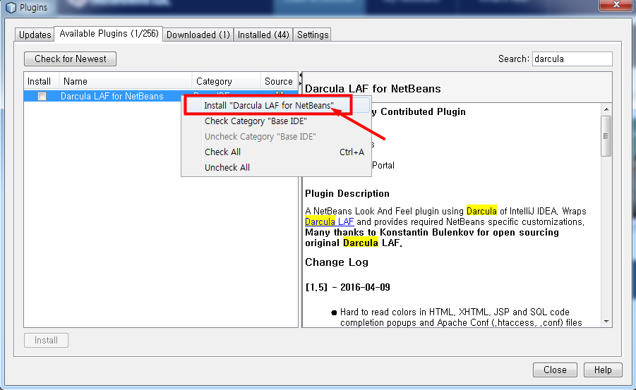The width and height of the screenshot is (636, 390).
Task: Open the Settings tab
Action: [312, 35]
